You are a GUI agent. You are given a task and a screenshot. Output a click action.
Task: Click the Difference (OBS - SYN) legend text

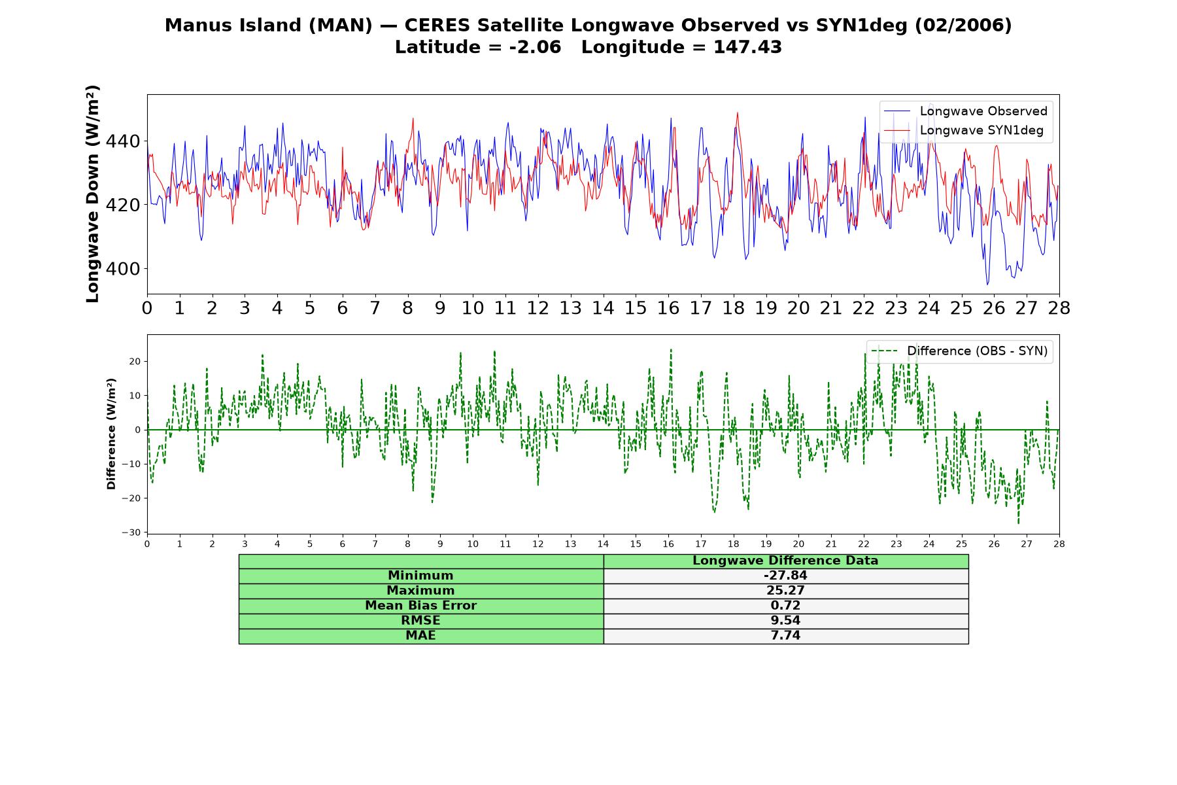(977, 351)
